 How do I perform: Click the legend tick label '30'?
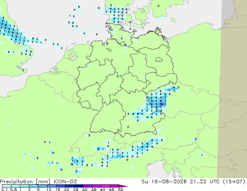coord(85,189)
